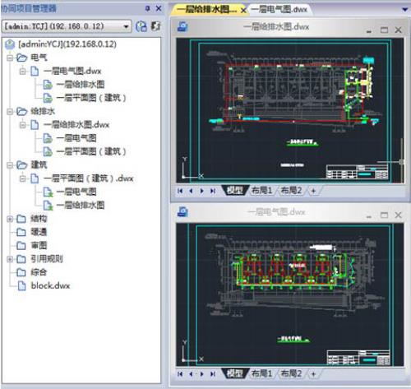Click the root server icon [admin:YCJ]
This screenshot has width=411, height=389.
coord(10,44)
